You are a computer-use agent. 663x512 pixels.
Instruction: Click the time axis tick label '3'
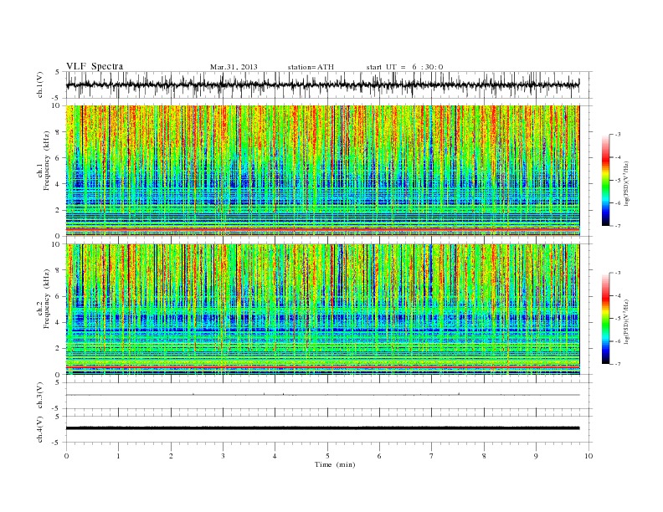tap(223, 456)
